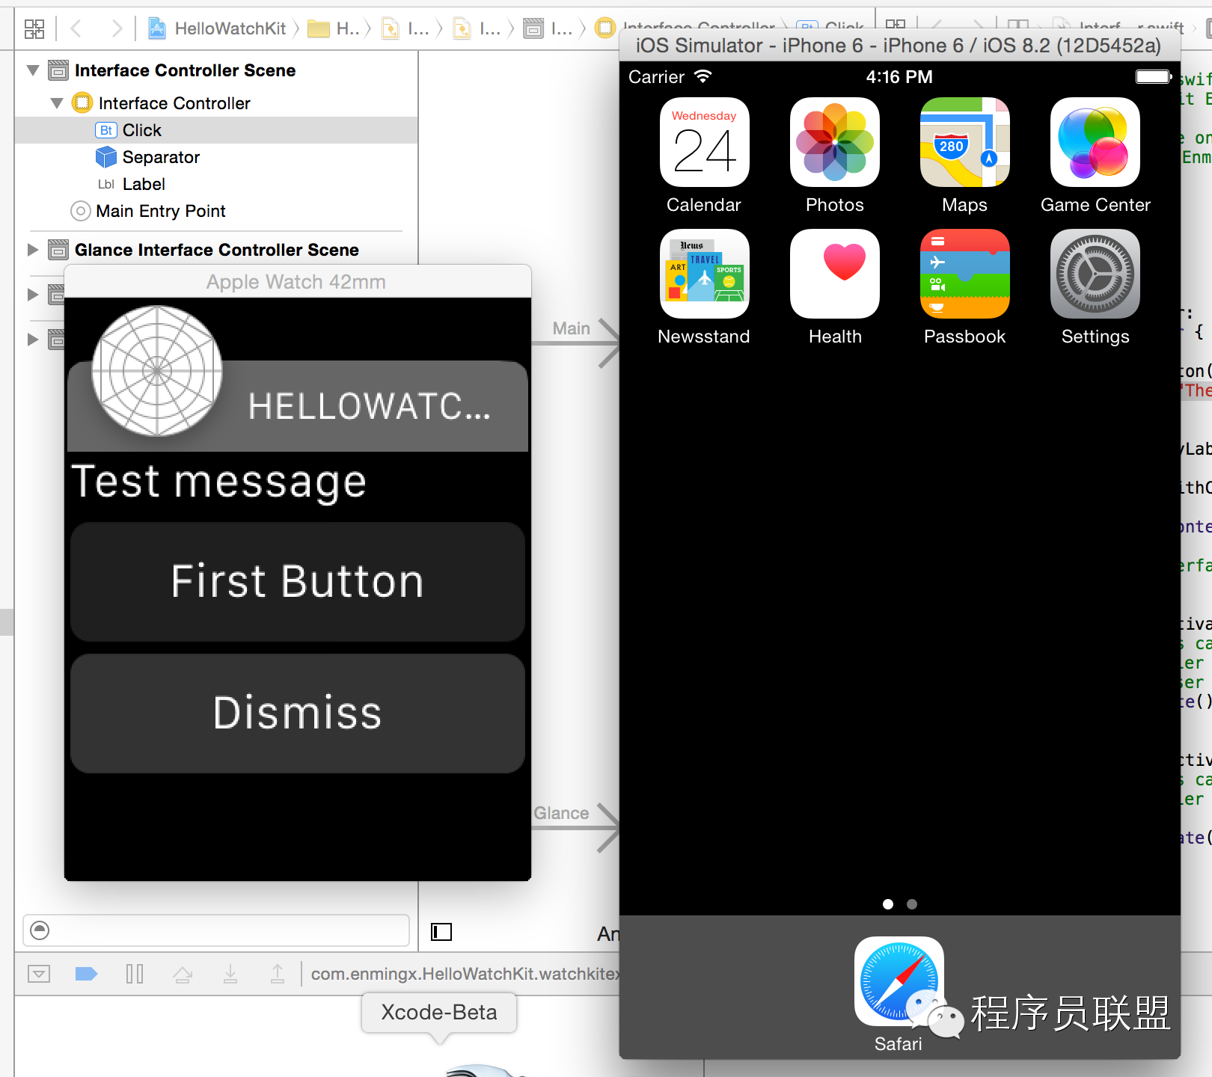Tap First Button on Apple Watch simulator
Image resolution: width=1212 pixels, height=1077 pixels.
coord(298,581)
